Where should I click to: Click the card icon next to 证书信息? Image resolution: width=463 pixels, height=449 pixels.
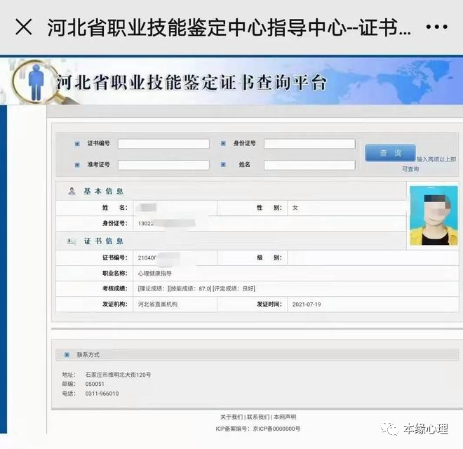pyautogui.click(x=72, y=241)
